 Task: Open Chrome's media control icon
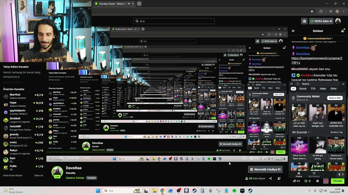(331, 11)
